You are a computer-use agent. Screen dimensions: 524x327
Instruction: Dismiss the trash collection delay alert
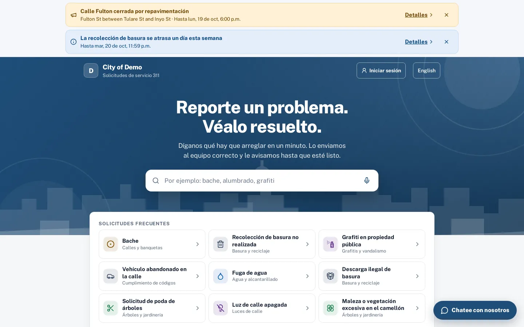[x=446, y=42]
